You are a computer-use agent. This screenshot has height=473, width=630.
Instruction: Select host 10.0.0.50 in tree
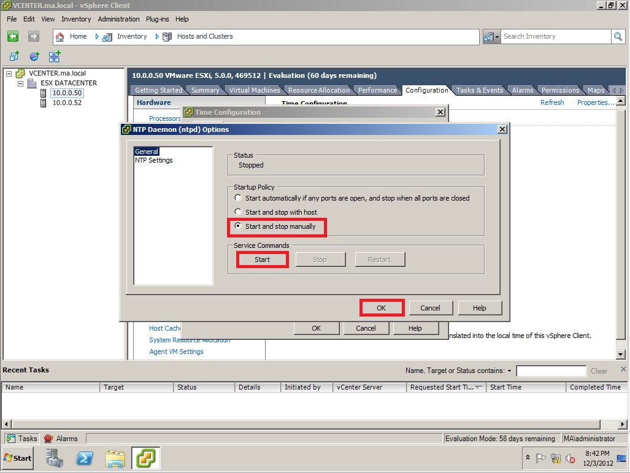(67, 93)
